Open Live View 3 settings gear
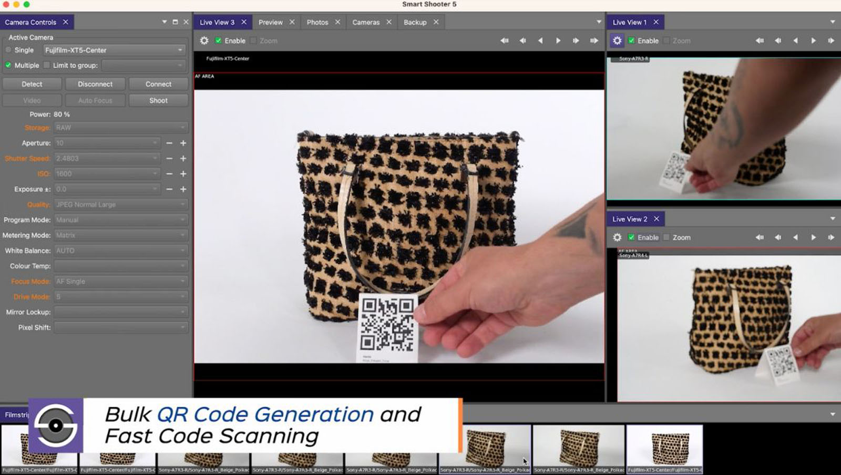The width and height of the screenshot is (841, 475). pyautogui.click(x=204, y=40)
